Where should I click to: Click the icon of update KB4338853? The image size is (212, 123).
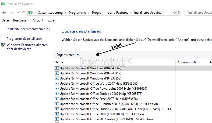pyautogui.click(x=57, y=78)
